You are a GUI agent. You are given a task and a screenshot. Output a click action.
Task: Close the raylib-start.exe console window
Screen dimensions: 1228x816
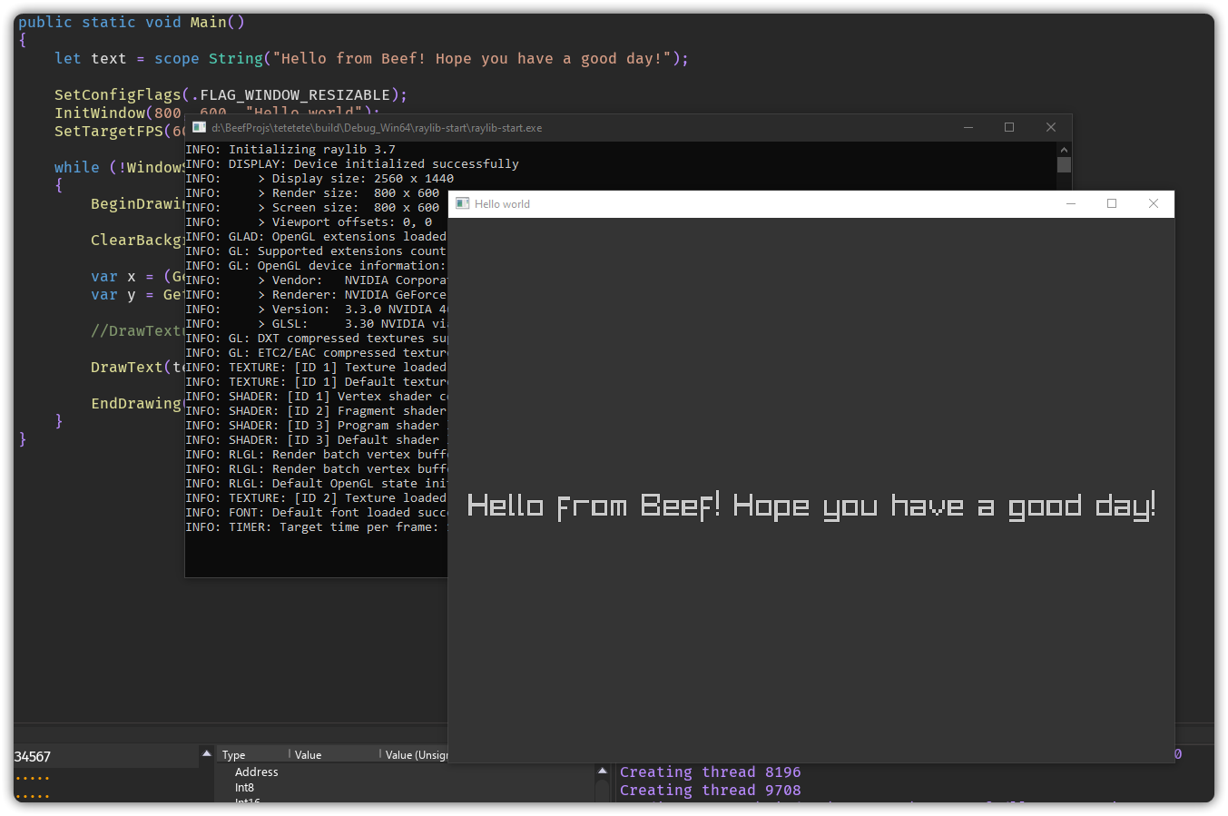[1051, 127]
